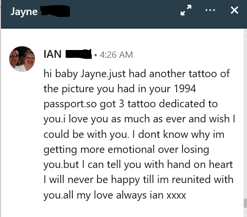
Task: Close the Jayne conversation window
Action: pyautogui.click(x=234, y=10)
